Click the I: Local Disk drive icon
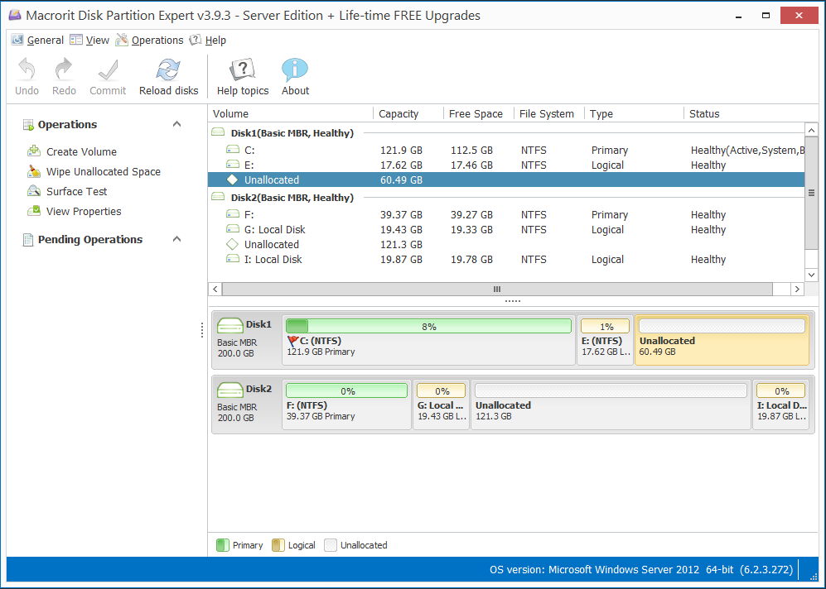The width and height of the screenshot is (826, 589). 233,259
